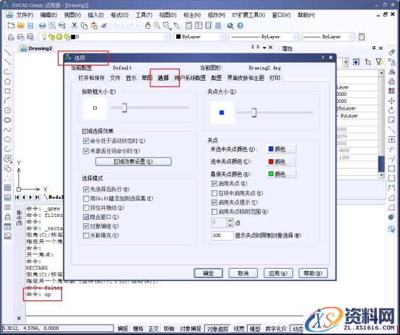Click the Print icon in toolbar
400x335 pixels.
pos(43,25)
